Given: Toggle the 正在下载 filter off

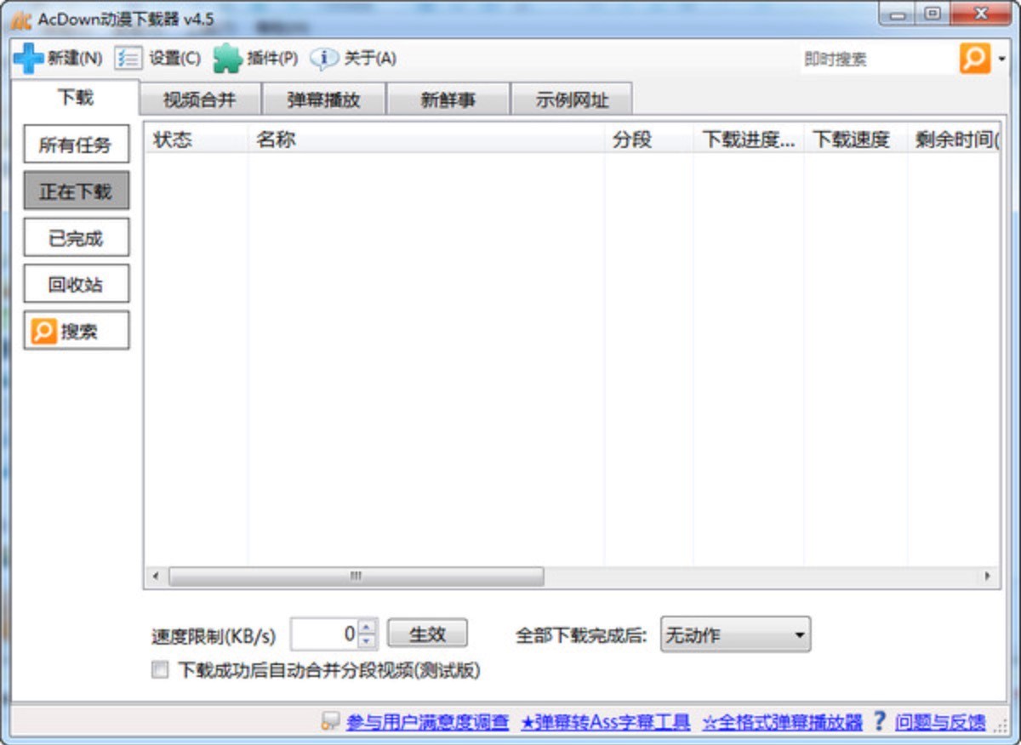Looking at the screenshot, I should click(76, 191).
